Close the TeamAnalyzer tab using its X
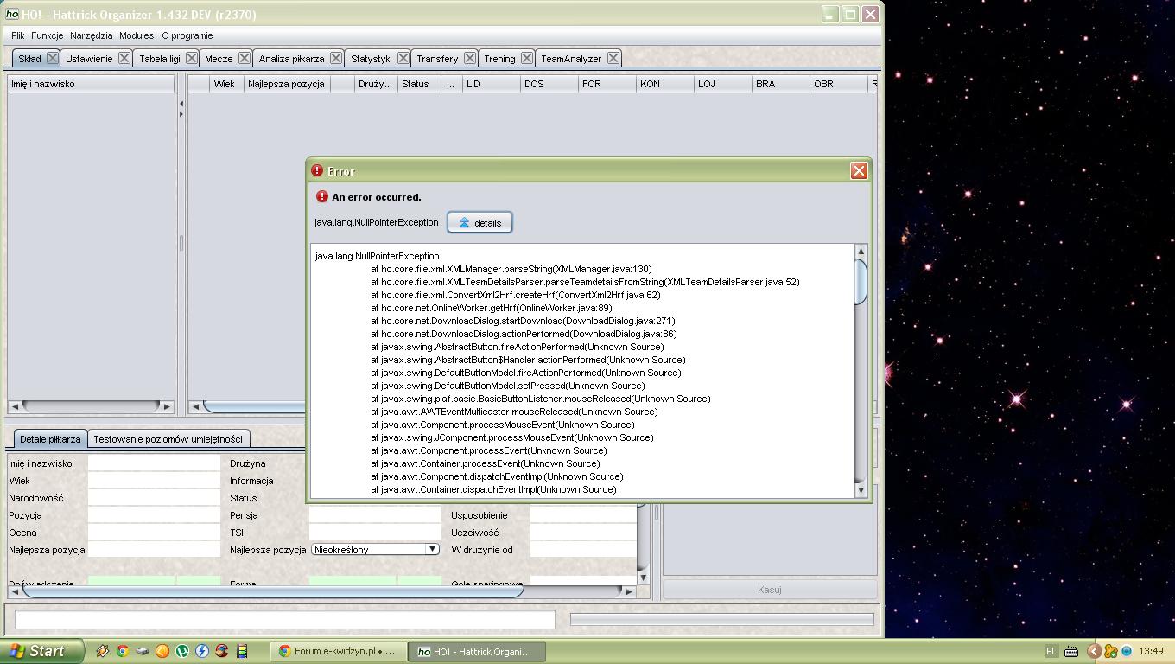The height and width of the screenshot is (664, 1175). click(613, 58)
